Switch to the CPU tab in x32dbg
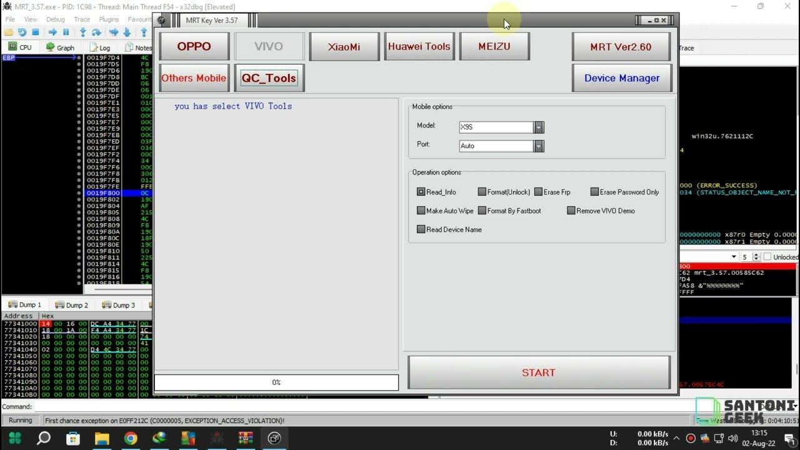The width and height of the screenshot is (800, 450). coord(19,47)
